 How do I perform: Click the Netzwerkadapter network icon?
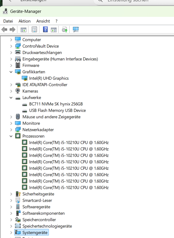point(18,130)
